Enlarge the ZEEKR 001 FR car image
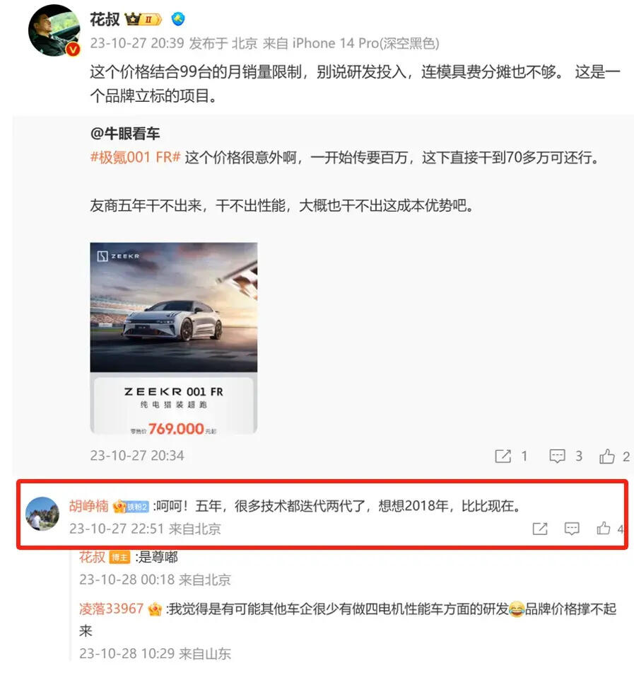The height and width of the screenshot is (673, 634). click(174, 338)
